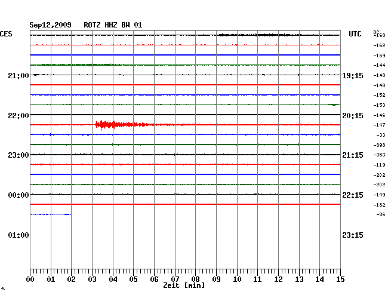Click the Zeit [min] axis title
Viewport: 388px width, 295px height.
(184, 285)
